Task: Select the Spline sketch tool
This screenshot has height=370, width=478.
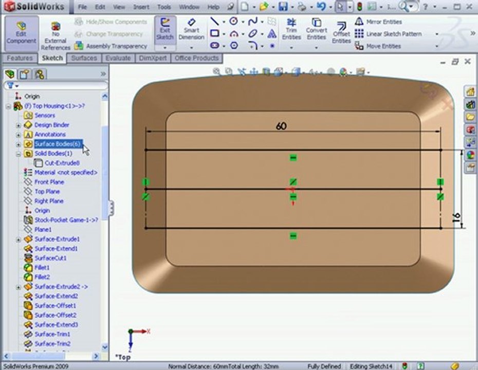Action: pos(252,22)
